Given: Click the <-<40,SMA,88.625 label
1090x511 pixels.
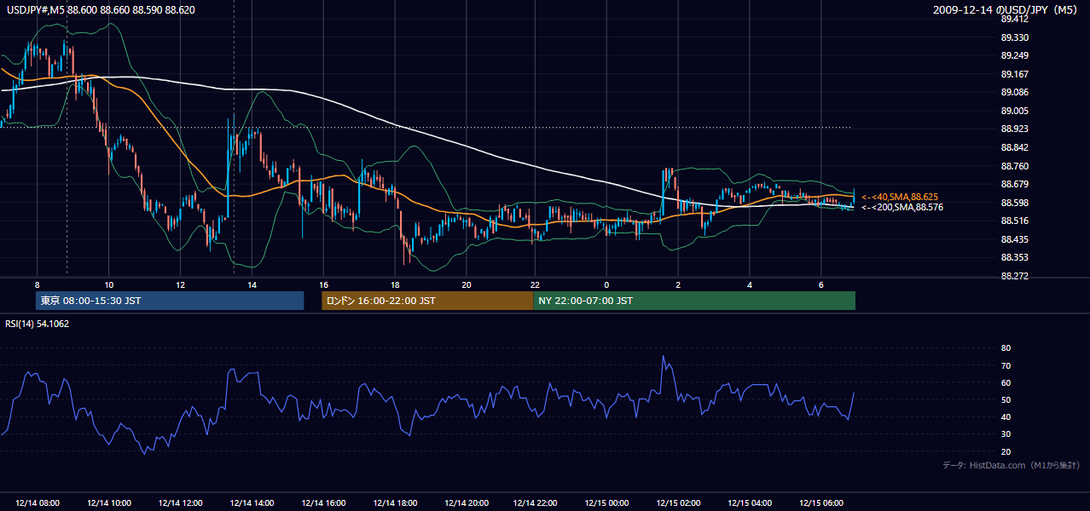Looking at the screenshot, I should (899, 197).
